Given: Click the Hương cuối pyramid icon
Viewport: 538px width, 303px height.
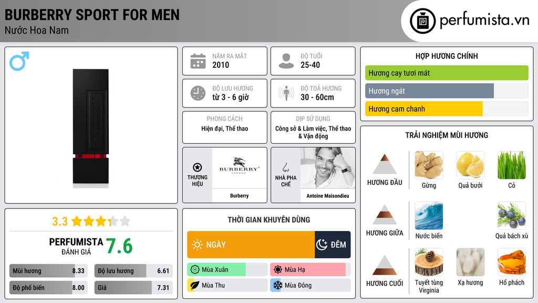Looking at the screenshot, I should [385, 265].
